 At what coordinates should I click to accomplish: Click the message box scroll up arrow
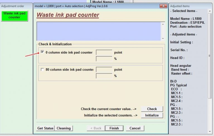point(163,24)
